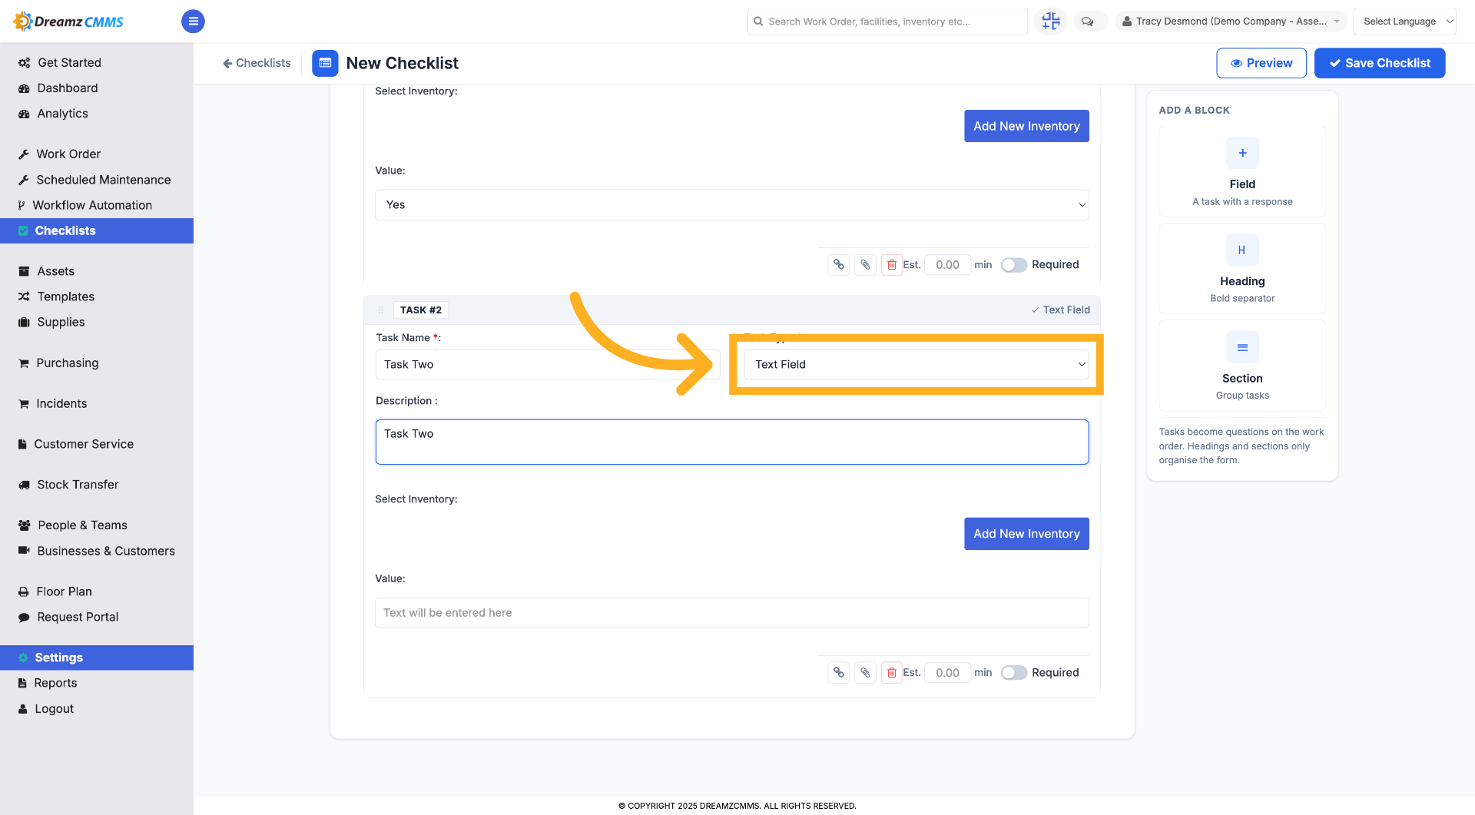The height and width of the screenshot is (815, 1475).
Task: Click Est. minutes field for Task #1
Action: coord(947,265)
